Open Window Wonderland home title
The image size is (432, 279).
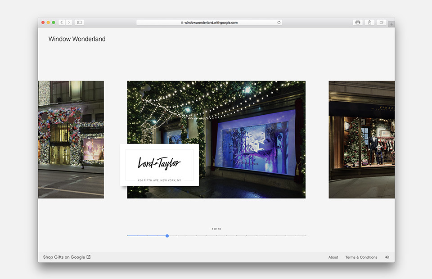77,39
